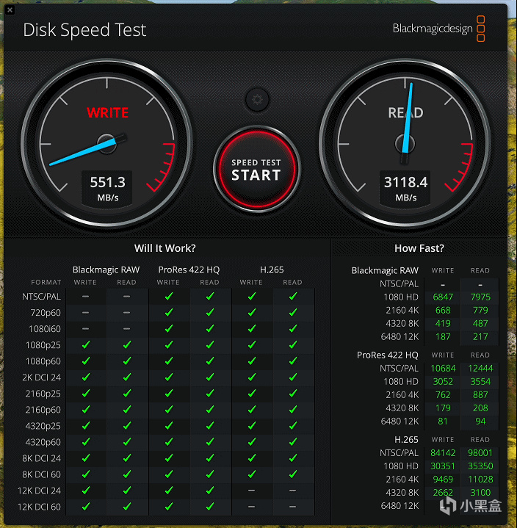This screenshot has width=517, height=528.
Task: Click the H.265 heading in How Fast
Action: click(406, 440)
